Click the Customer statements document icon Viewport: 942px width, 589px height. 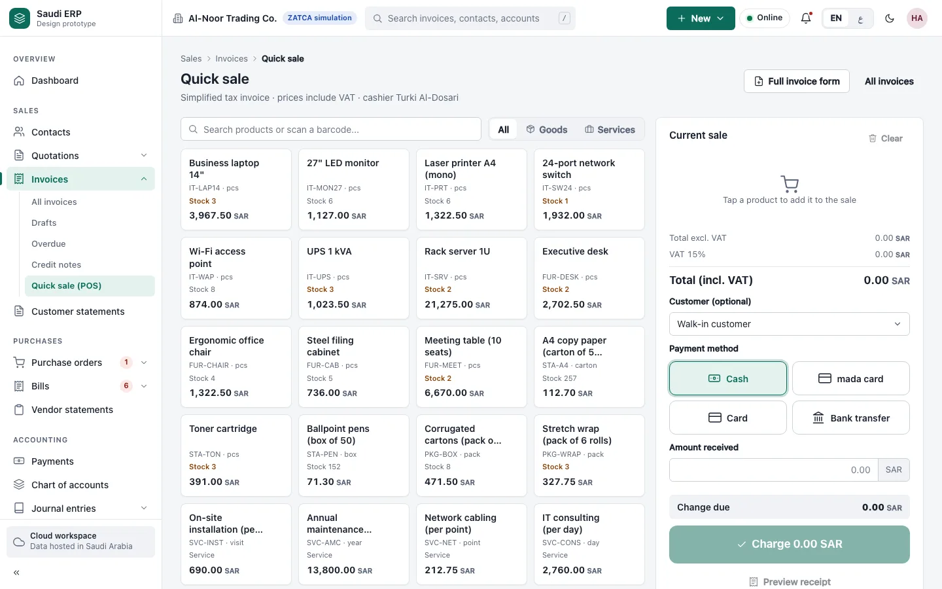(x=19, y=312)
